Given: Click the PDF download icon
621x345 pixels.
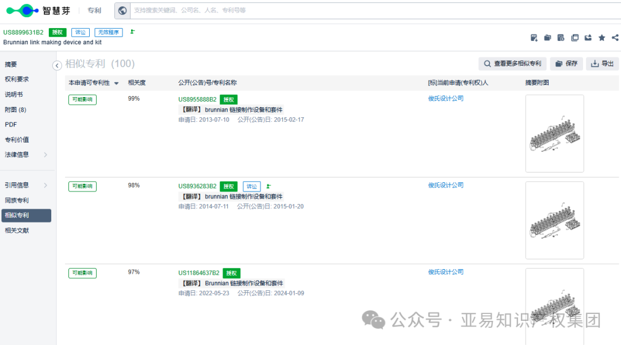Looking at the screenshot, I should click(534, 37).
